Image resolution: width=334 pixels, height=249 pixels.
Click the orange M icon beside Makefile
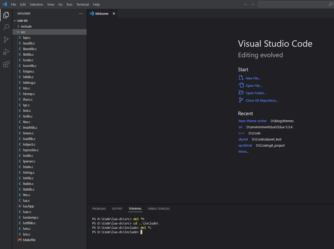click(20, 240)
